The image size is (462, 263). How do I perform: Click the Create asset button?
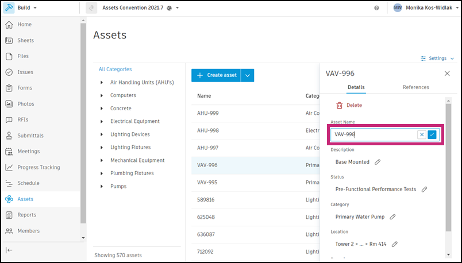coord(217,75)
